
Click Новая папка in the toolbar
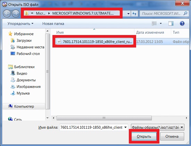click(53, 24)
